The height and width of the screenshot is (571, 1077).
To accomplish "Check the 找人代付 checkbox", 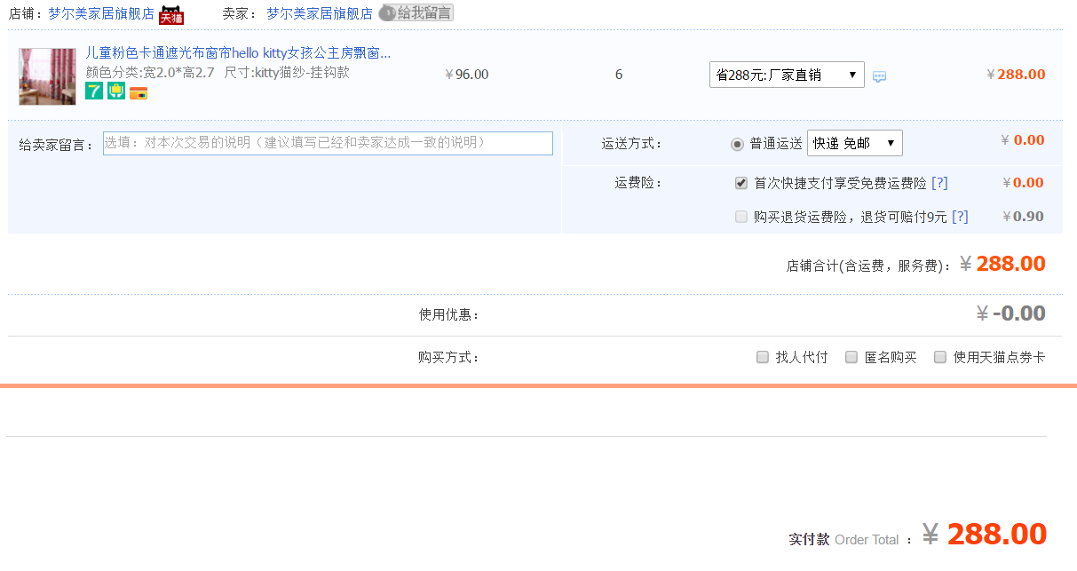I will (x=763, y=357).
